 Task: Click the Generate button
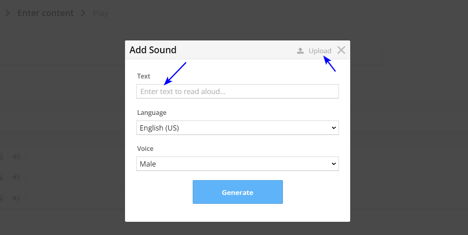click(x=238, y=192)
